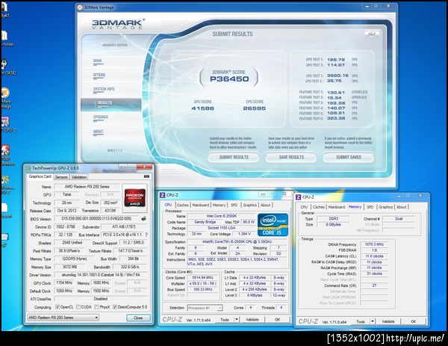Click the 3DMark Vantage title bar icon

click(x=80, y=7)
